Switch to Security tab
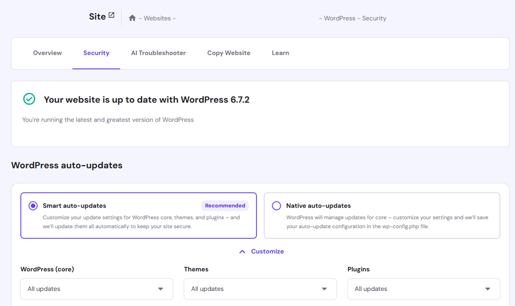The height and width of the screenshot is (306, 515). pyautogui.click(x=96, y=53)
